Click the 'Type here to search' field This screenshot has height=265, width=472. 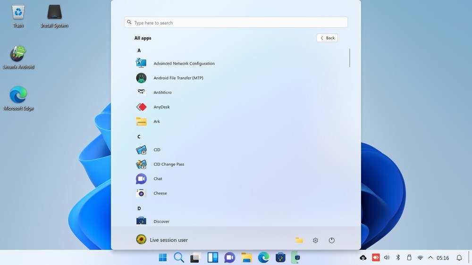click(236, 23)
